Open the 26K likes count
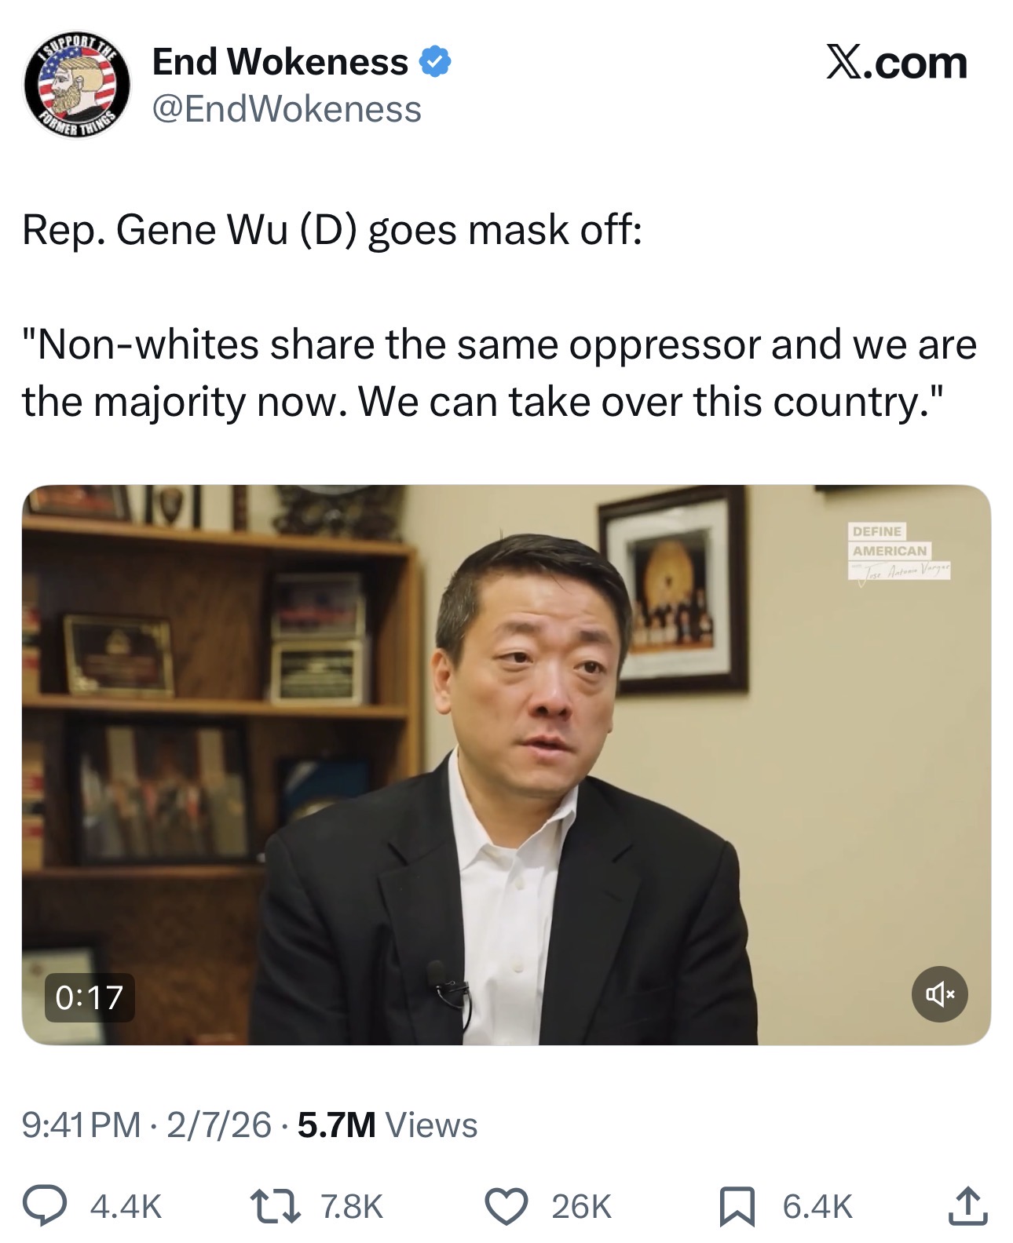1013x1243 pixels. click(581, 1207)
